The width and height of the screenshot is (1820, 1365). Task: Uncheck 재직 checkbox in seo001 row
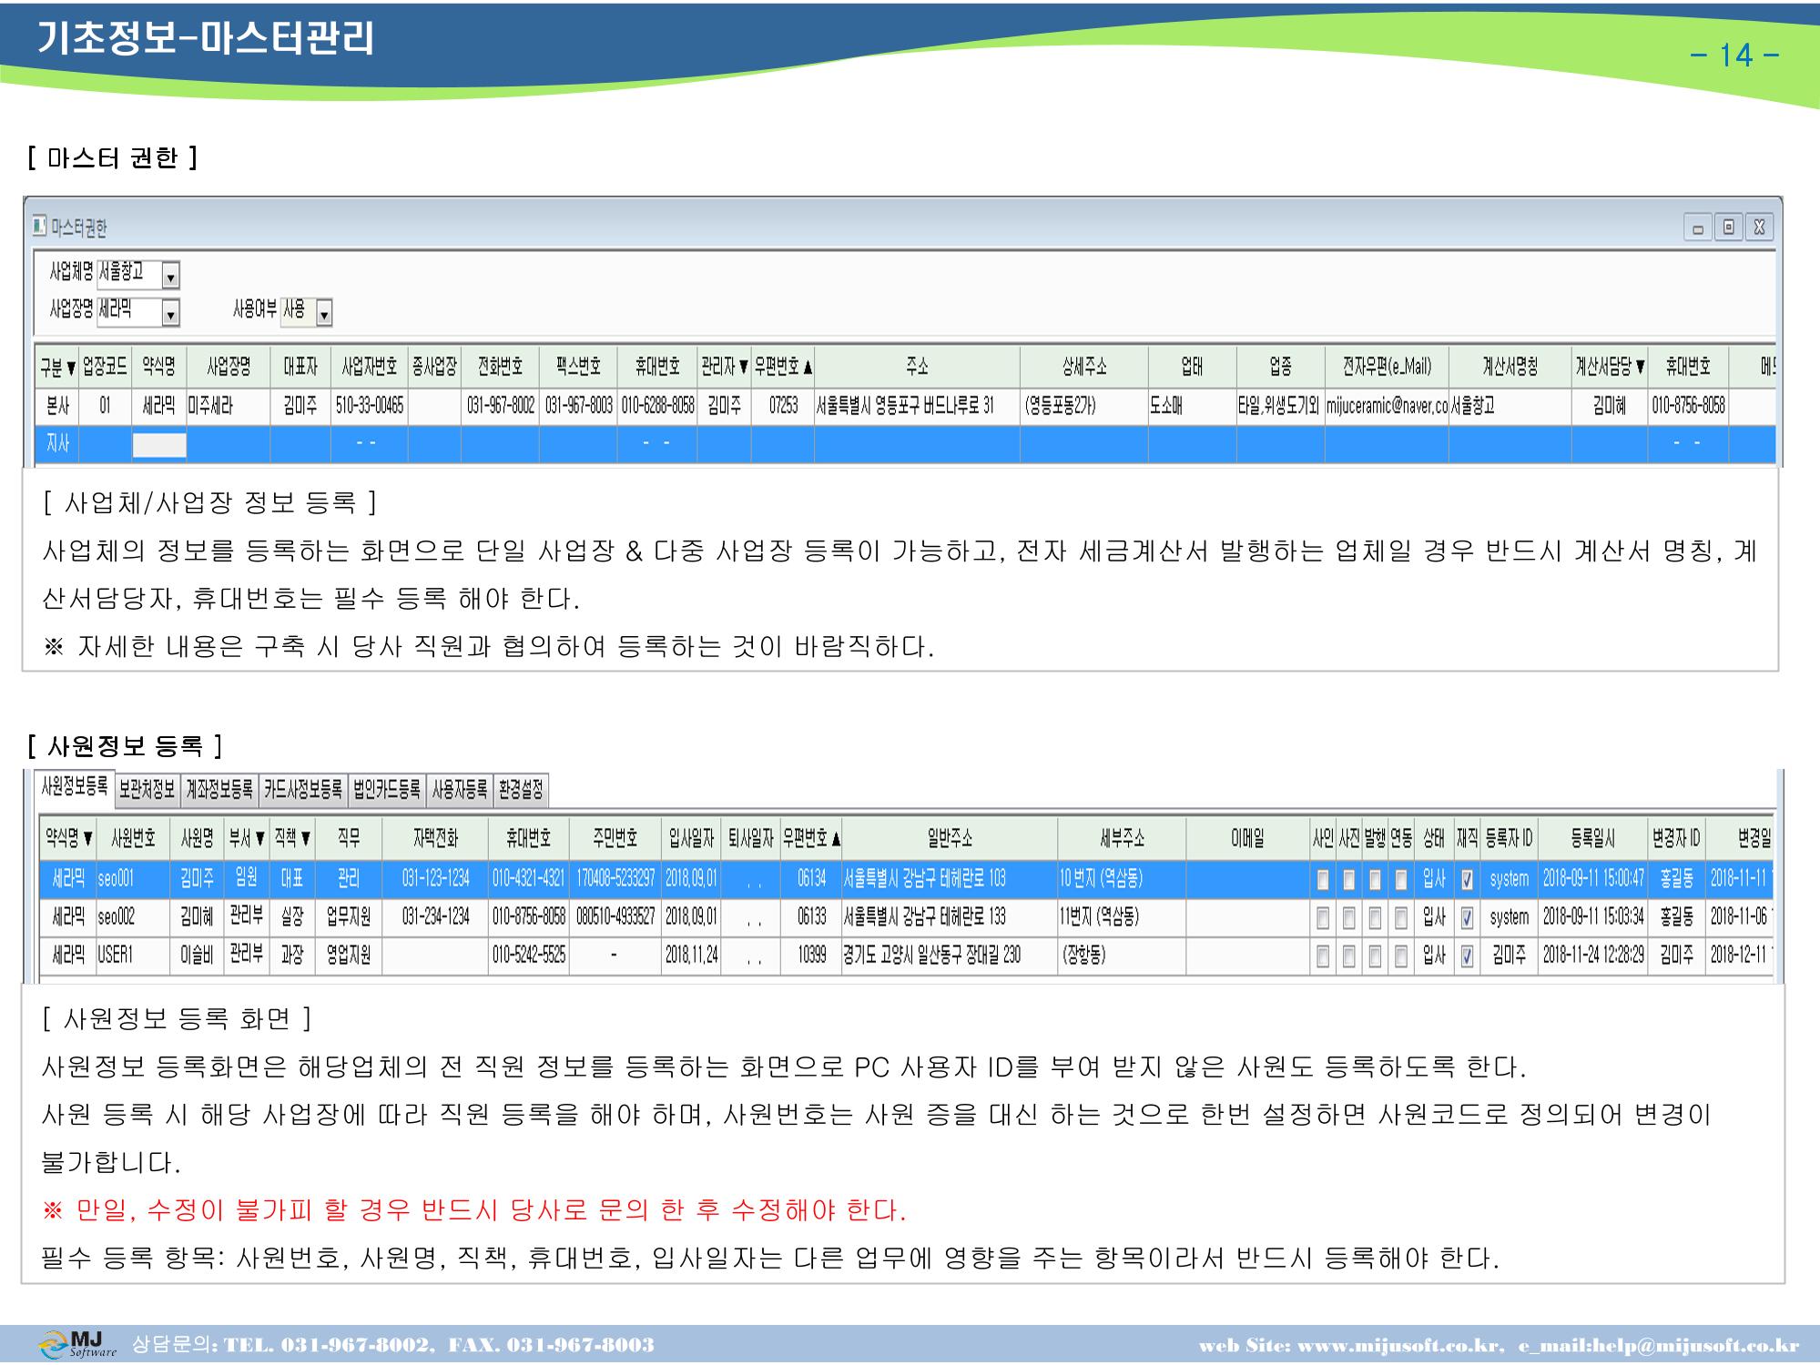click(1467, 879)
